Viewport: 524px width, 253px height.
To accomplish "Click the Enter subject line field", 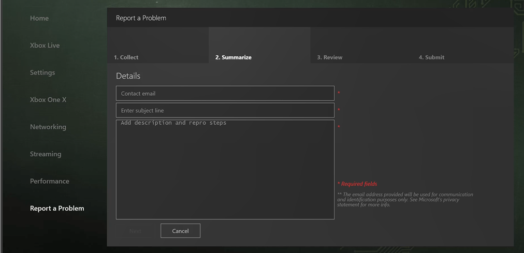I will point(225,110).
